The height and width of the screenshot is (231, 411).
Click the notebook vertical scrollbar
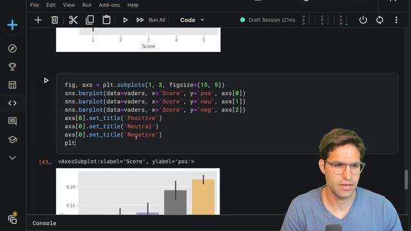coord(407,179)
